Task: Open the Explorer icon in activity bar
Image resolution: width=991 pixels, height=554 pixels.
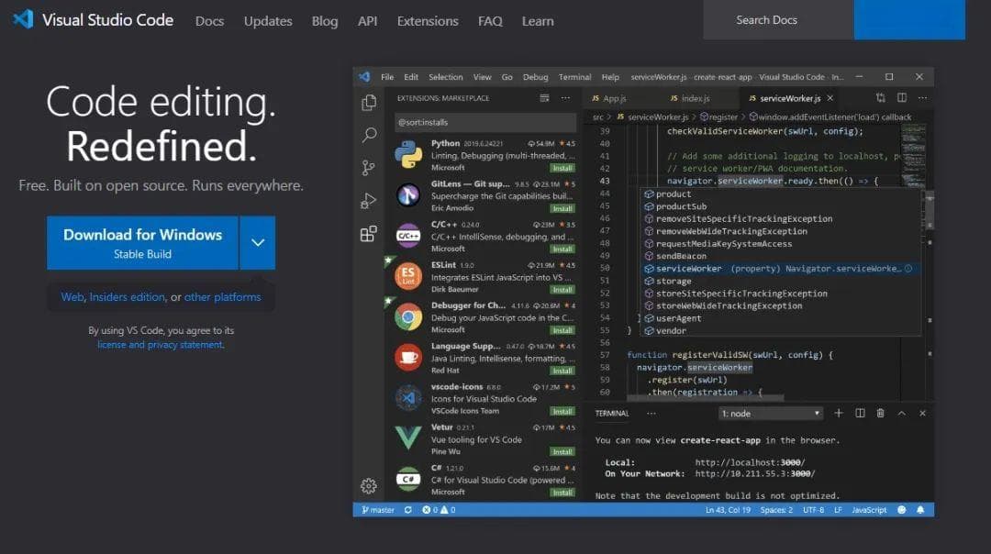Action: (369, 103)
